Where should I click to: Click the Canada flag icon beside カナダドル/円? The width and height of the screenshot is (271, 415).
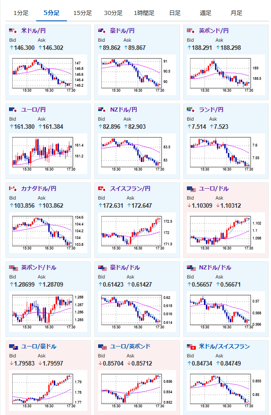coord(13,188)
